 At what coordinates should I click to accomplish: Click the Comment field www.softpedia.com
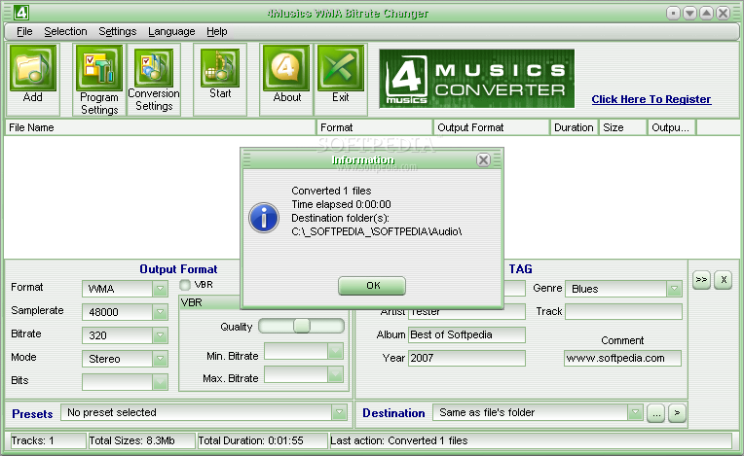[x=622, y=358]
